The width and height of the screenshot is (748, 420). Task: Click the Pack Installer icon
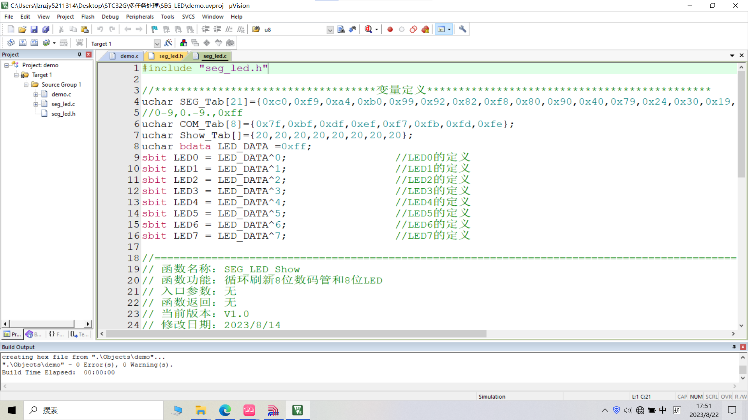click(x=230, y=43)
